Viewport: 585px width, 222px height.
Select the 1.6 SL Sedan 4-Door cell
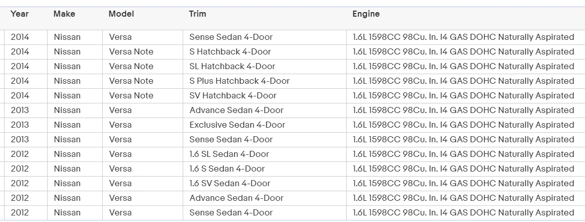[x=229, y=154]
